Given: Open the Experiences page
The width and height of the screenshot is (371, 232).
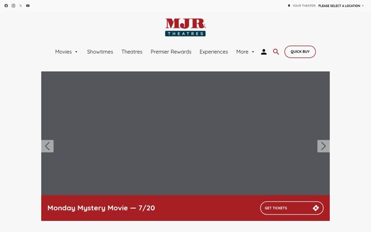Looking at the screenshot, I should pos(214,52).
